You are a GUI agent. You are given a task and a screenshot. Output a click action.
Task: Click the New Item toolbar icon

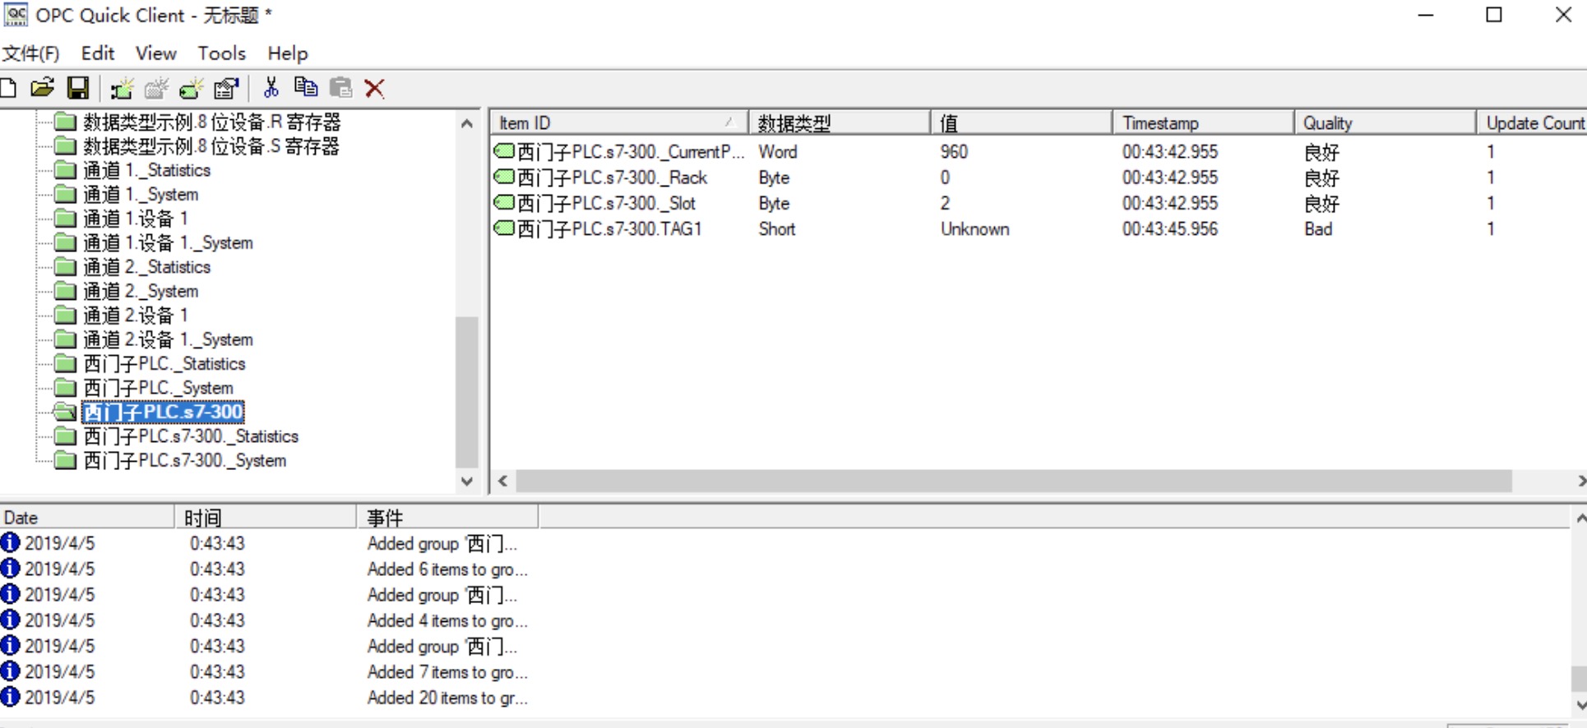click(192, 88)
